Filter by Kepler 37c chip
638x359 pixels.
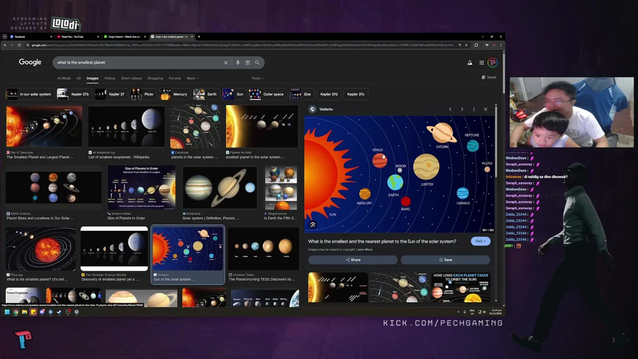tap(356, 94)
